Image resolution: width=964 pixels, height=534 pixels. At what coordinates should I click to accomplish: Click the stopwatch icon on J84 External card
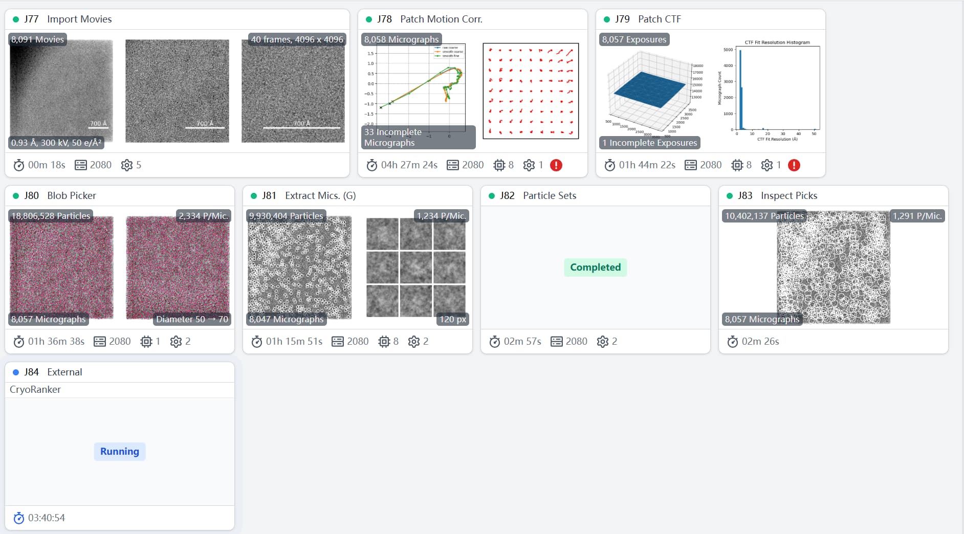pyautogui.click(x=19, y=518)
